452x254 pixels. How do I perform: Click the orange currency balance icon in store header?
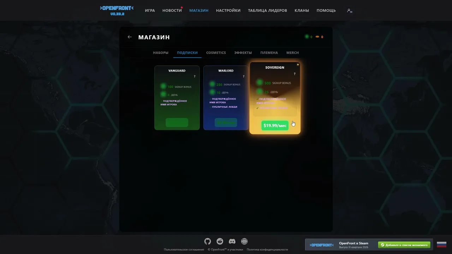point(317,37)
